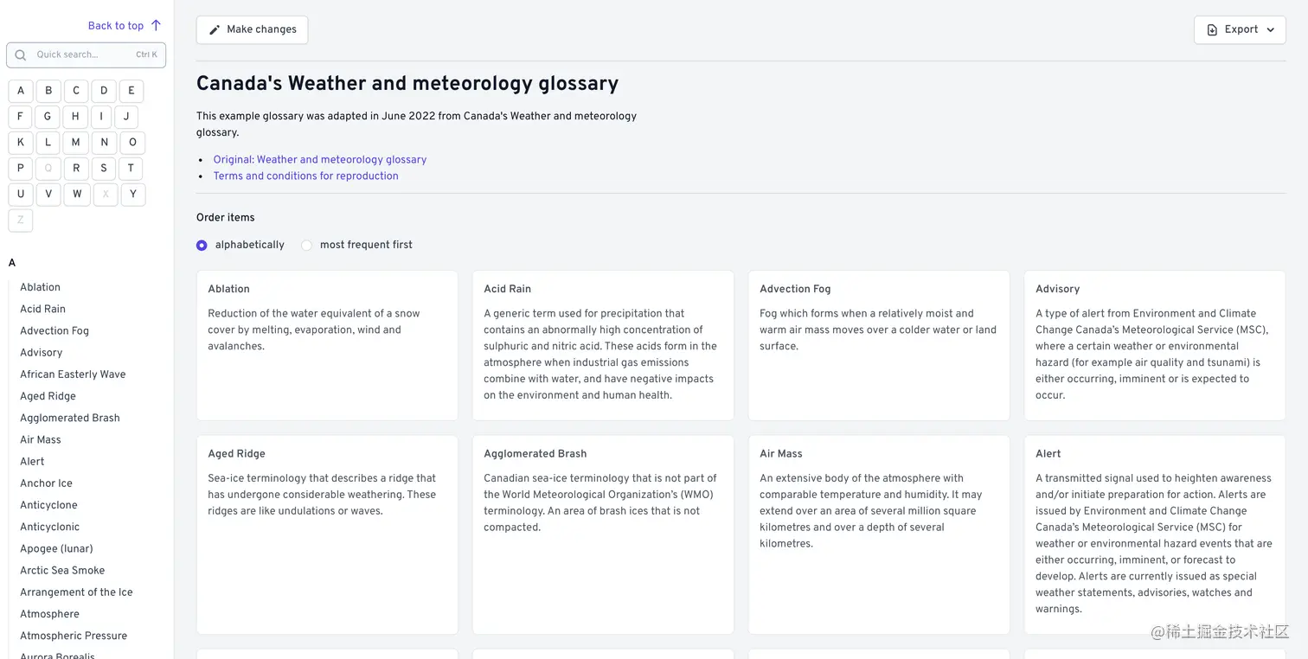Select the alphabetically order radio button
This screenshot has width=1308, height=659.
pyautogui.click(x=202, y=245)
